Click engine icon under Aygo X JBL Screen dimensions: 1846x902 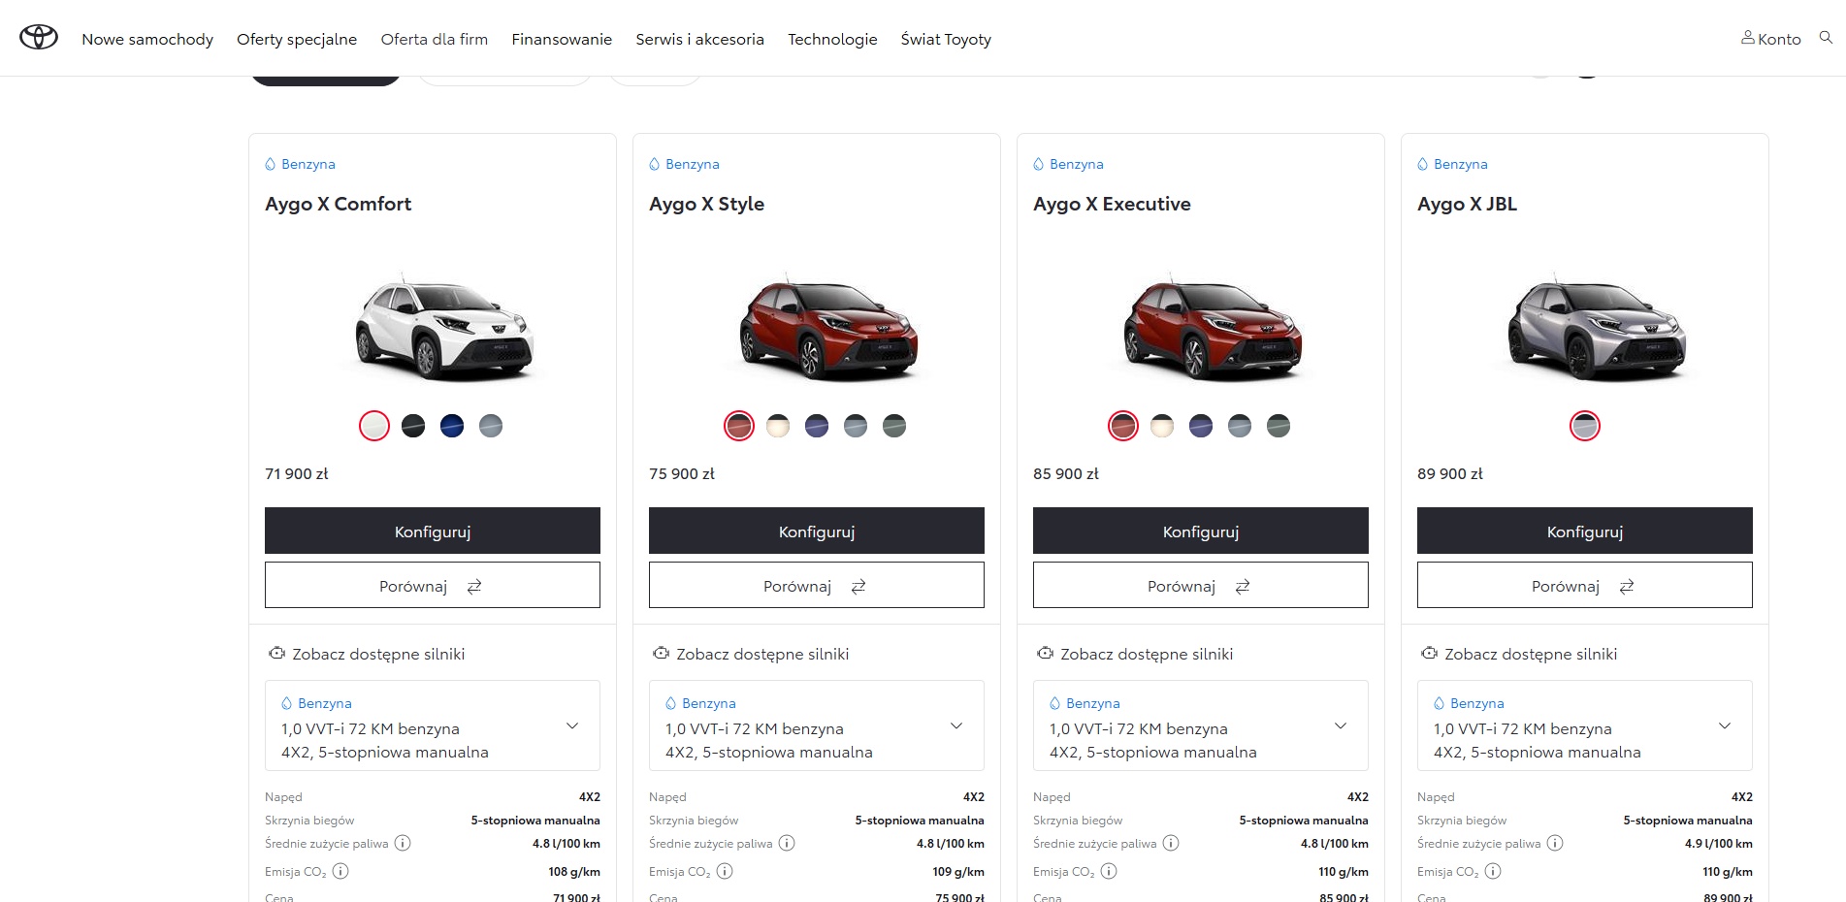click(1429, 653)
